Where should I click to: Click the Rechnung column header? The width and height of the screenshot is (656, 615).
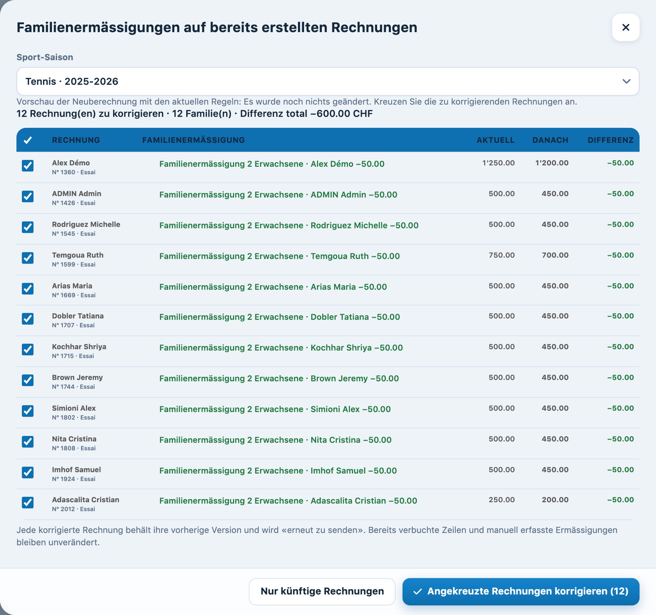tap(76, 140)
